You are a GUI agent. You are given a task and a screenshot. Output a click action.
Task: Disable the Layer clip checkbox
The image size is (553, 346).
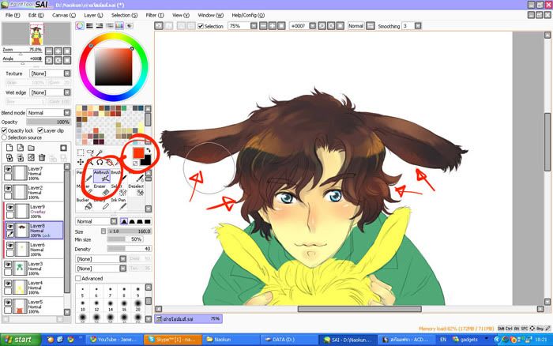click(x=39, y=130)
